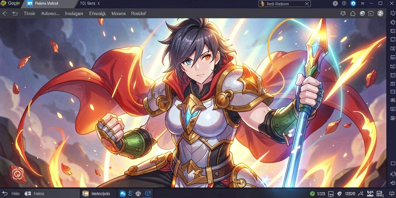The width and height of the screenshot is (396, 198).
Task: Click the back arrow in the toolbar
Action: [5, 14]
